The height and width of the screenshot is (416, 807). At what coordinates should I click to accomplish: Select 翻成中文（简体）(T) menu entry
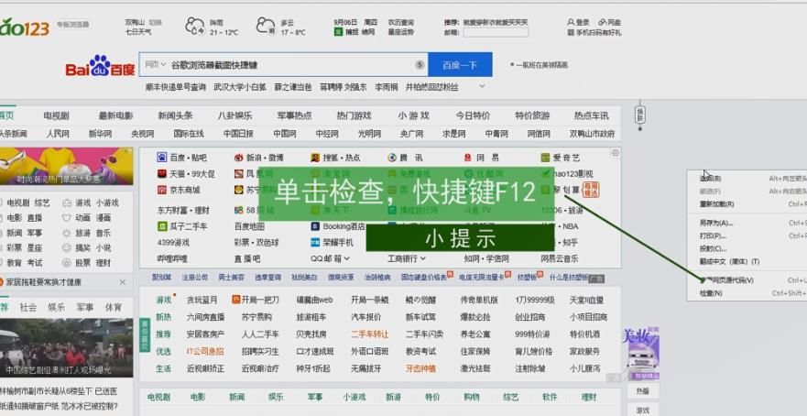coord(729,261)
